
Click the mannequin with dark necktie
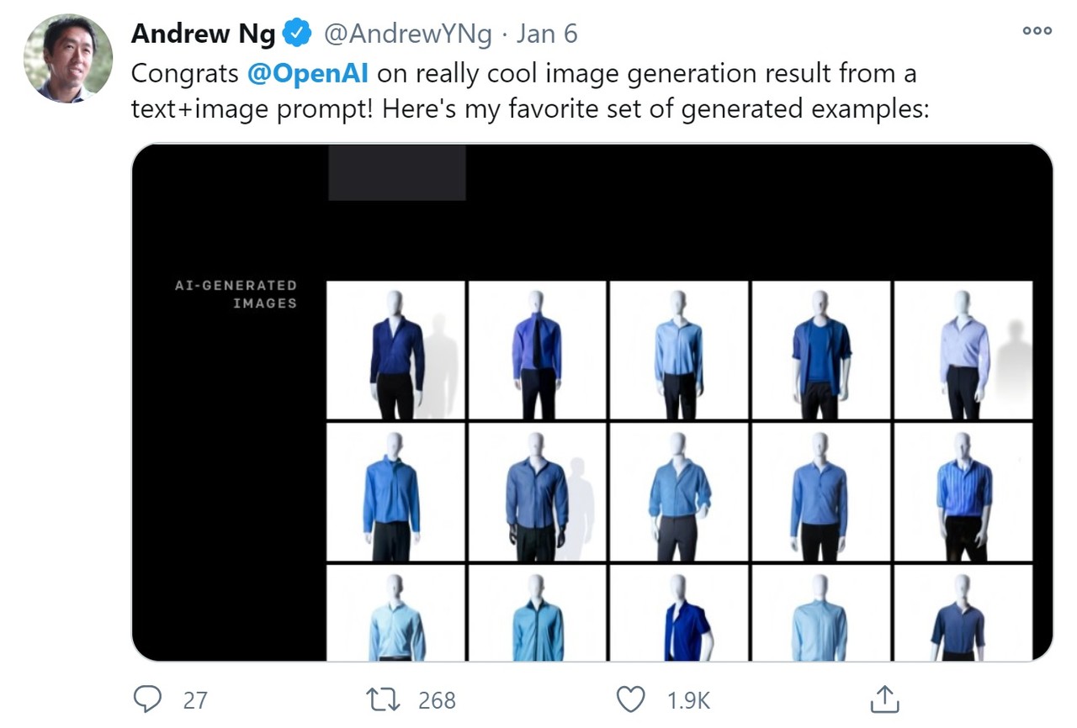[537, 351]
